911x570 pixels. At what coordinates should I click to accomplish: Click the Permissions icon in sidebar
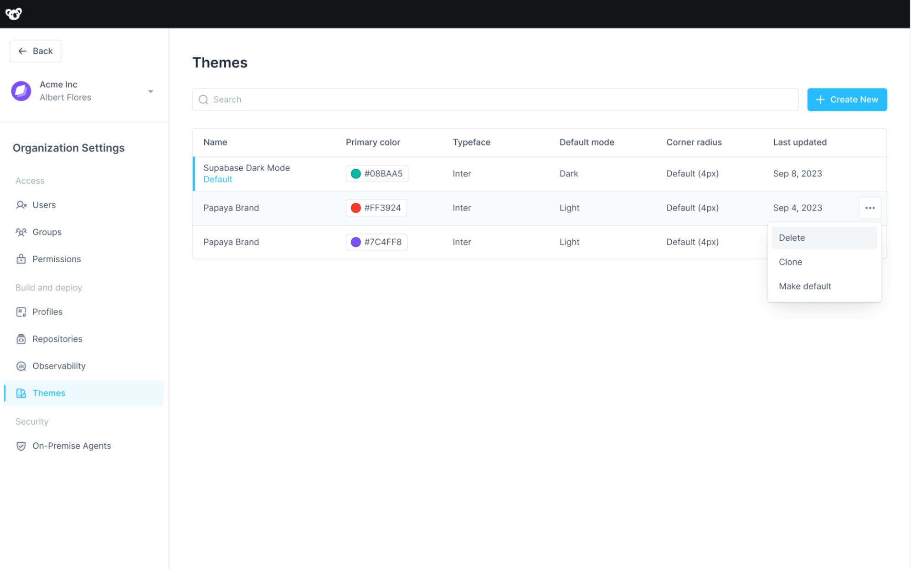point(21,259)
